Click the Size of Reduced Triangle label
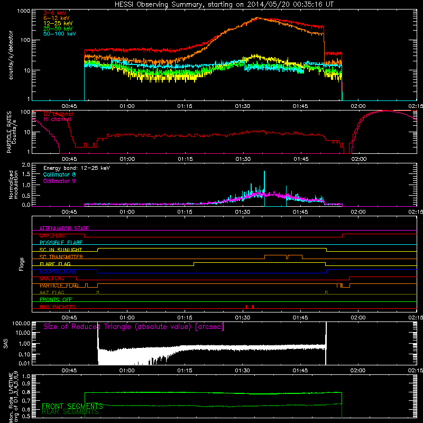Image resolution: width=423 pixels, height=423 pixels. [134, 327]
